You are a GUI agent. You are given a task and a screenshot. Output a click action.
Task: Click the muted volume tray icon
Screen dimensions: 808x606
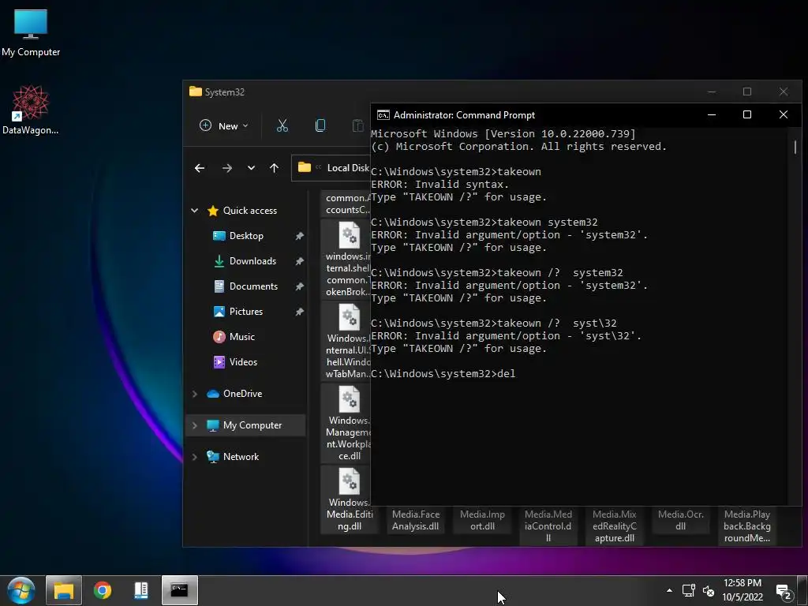709,591
